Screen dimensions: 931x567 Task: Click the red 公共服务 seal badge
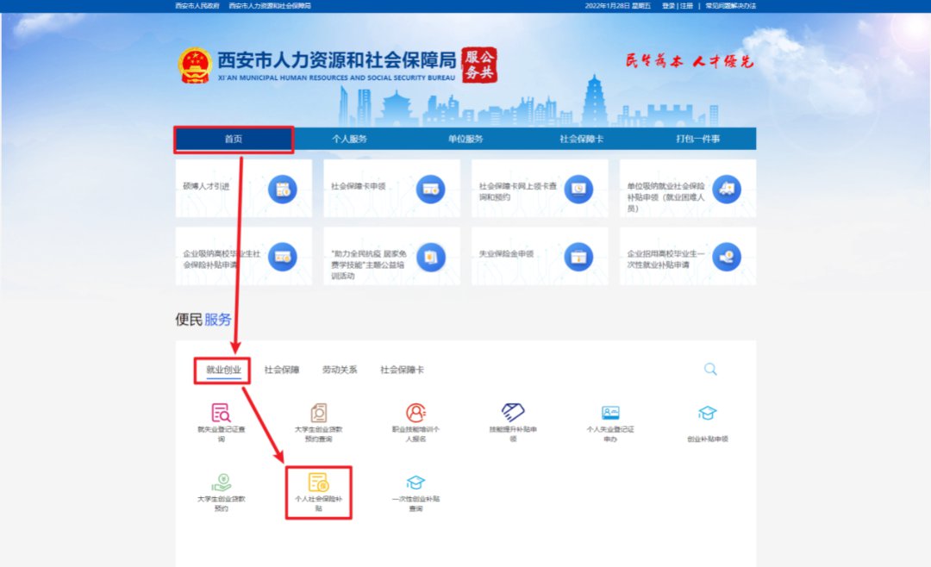pyautogui.click(x=479, y=65)
